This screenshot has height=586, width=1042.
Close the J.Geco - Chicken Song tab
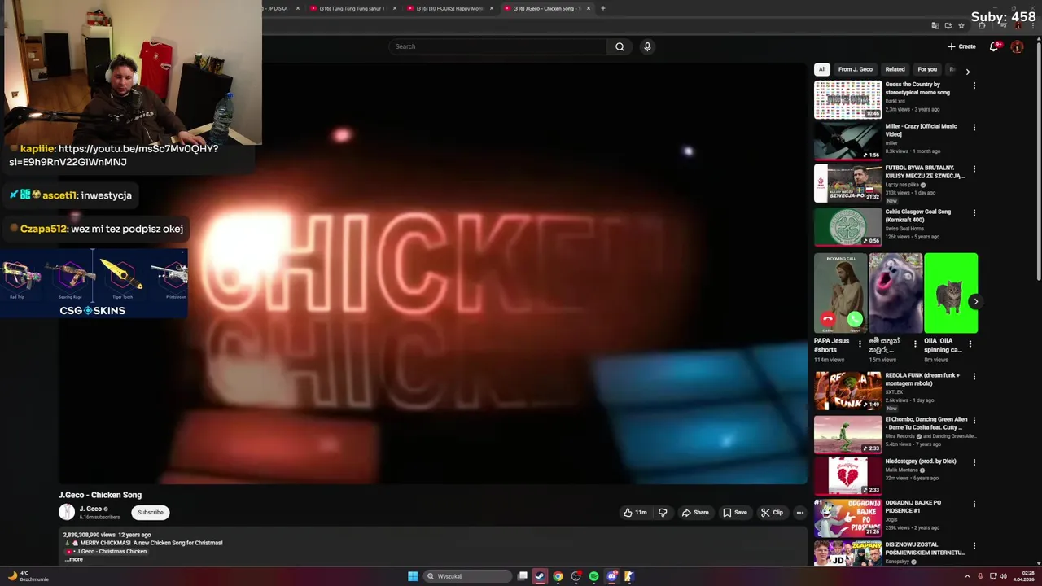coord(588,8)
